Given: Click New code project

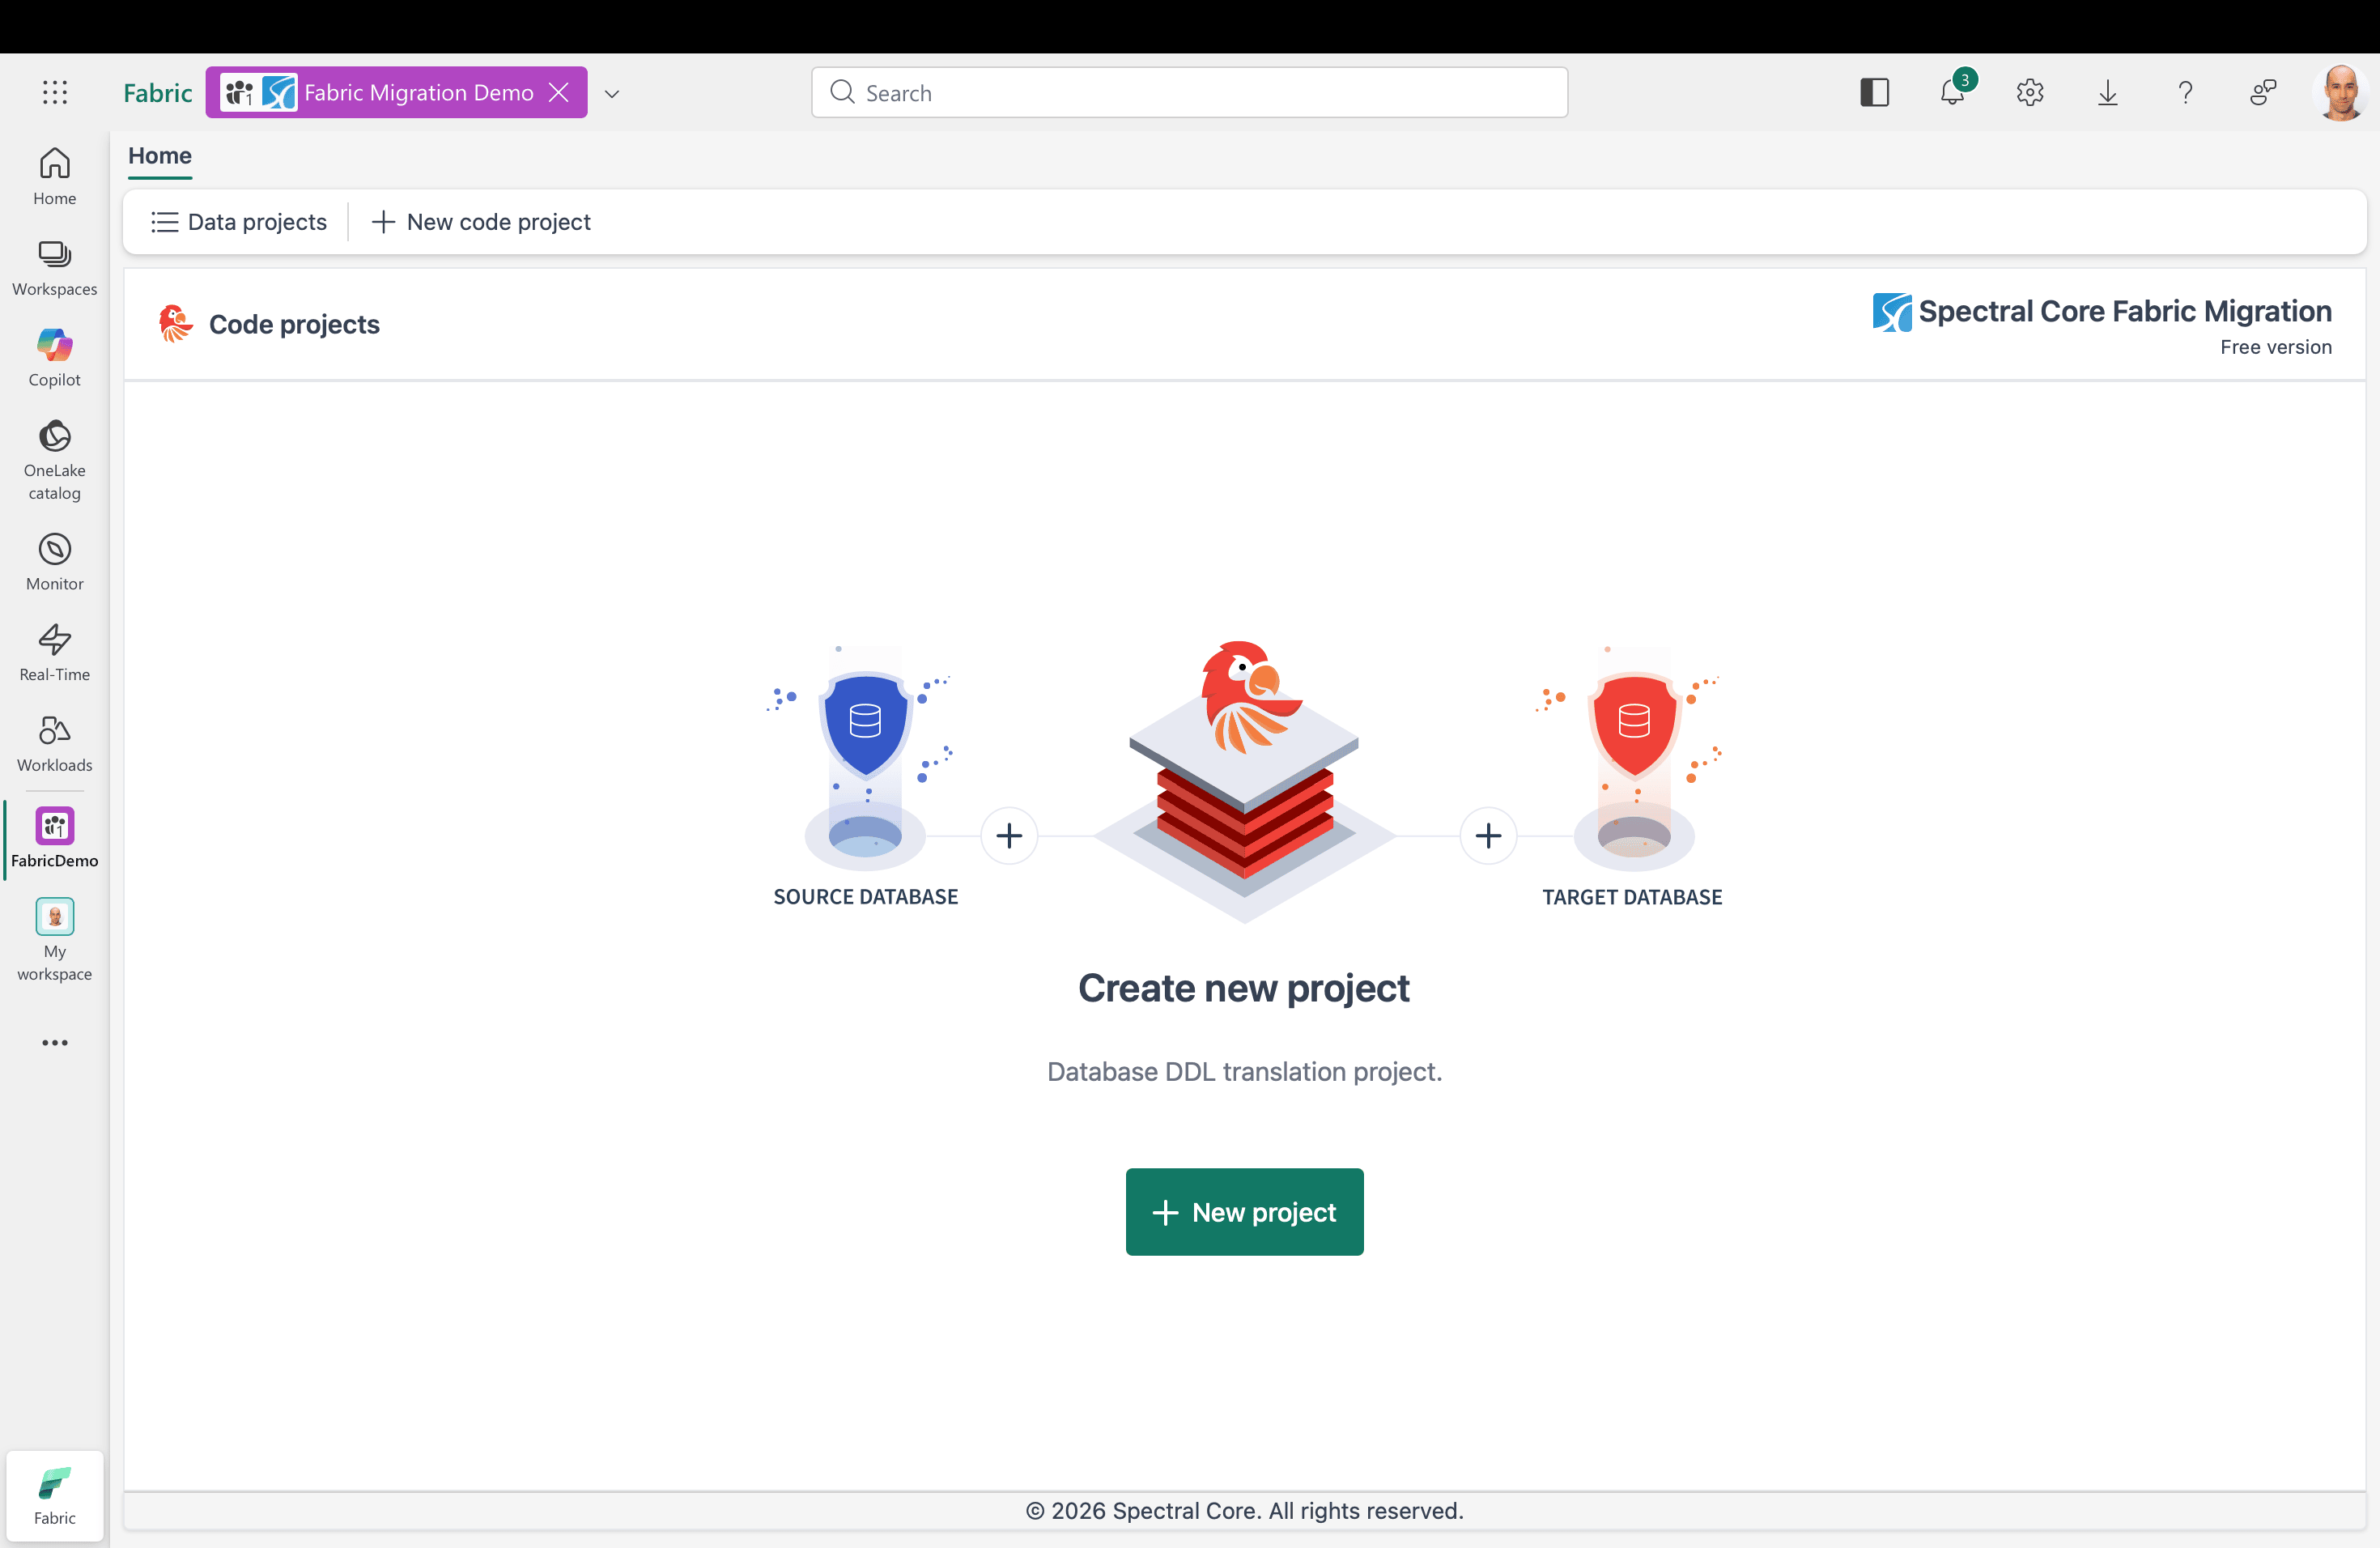Looking at the screenshot, I should click(481, 222).
